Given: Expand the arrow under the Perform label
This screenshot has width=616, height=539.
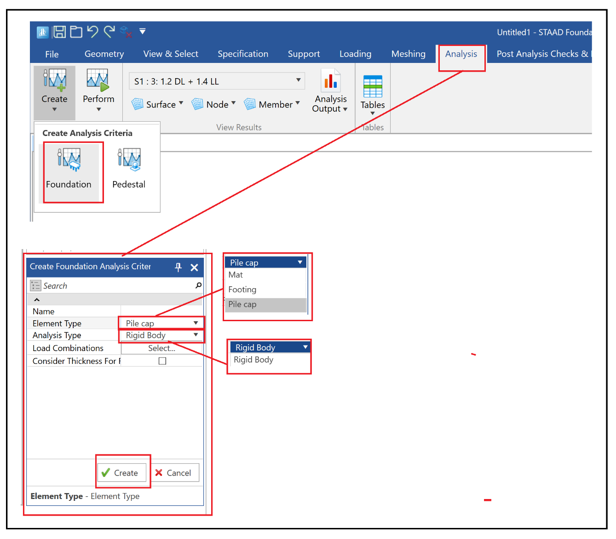Looking at the screenshot, I should coord(98,109).
